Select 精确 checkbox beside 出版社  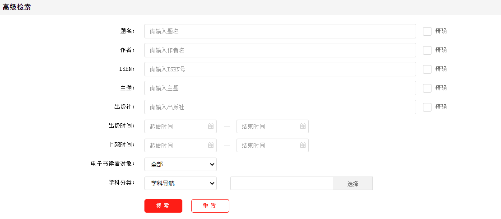(427, 107)
